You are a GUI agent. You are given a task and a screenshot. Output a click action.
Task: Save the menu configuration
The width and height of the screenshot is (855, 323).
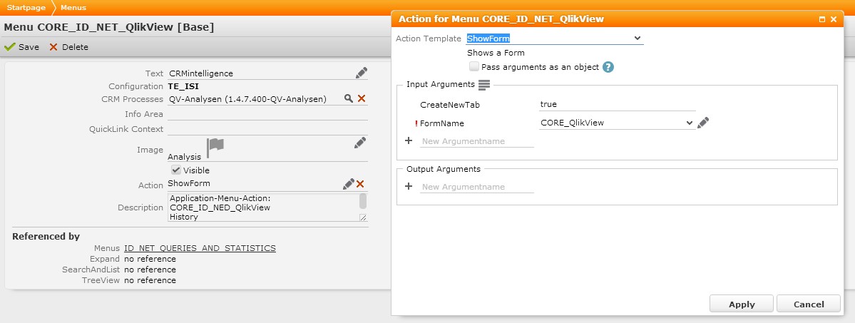[22, 47]
